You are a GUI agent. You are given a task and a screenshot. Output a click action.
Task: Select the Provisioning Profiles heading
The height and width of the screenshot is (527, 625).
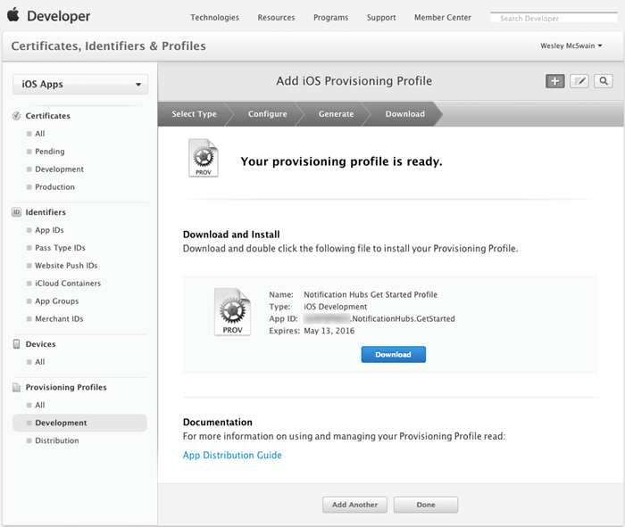coord(66,387)
